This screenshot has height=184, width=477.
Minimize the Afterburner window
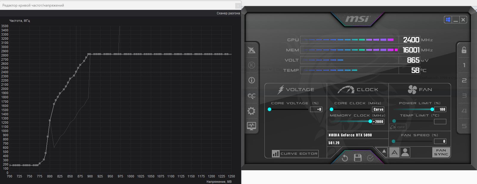coord(456,20)
